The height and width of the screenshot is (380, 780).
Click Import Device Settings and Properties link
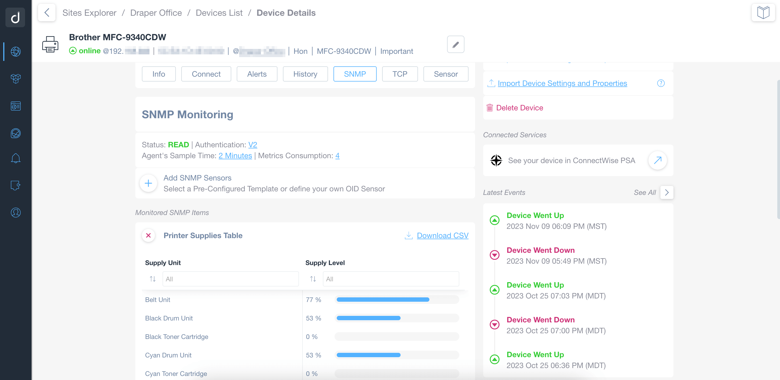coord(562,83)
